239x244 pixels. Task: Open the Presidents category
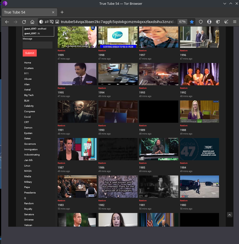tap(30, 193)
